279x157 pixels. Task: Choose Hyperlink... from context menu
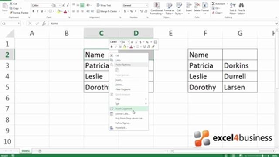coord(129,128)
